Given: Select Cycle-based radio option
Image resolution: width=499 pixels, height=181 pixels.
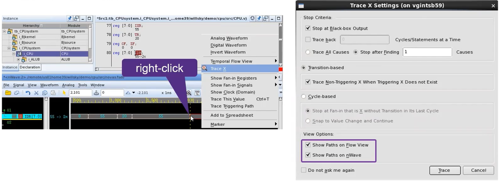Looking at the screenshot, I should click(x=304, y=96).
